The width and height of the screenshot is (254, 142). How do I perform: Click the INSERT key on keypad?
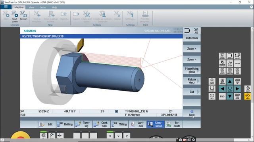coord(248,89)
